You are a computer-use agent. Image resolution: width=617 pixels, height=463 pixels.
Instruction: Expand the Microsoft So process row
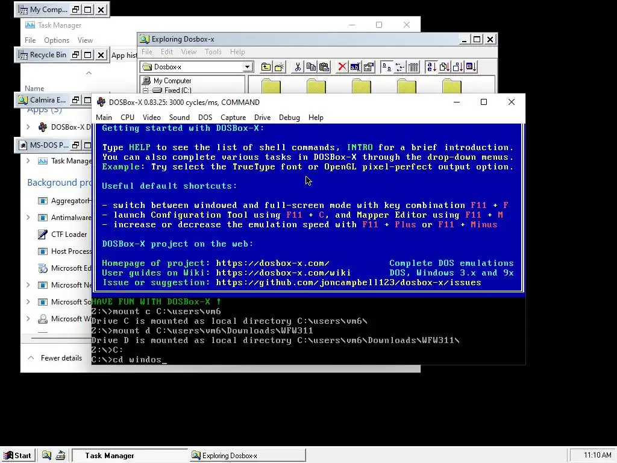pos(28,302)
